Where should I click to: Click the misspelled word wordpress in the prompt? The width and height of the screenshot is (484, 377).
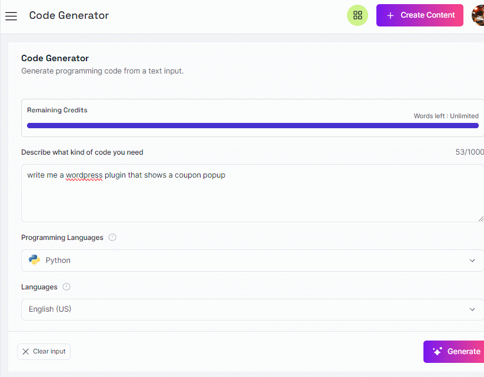pyautogui.click(x=84, y=175)
